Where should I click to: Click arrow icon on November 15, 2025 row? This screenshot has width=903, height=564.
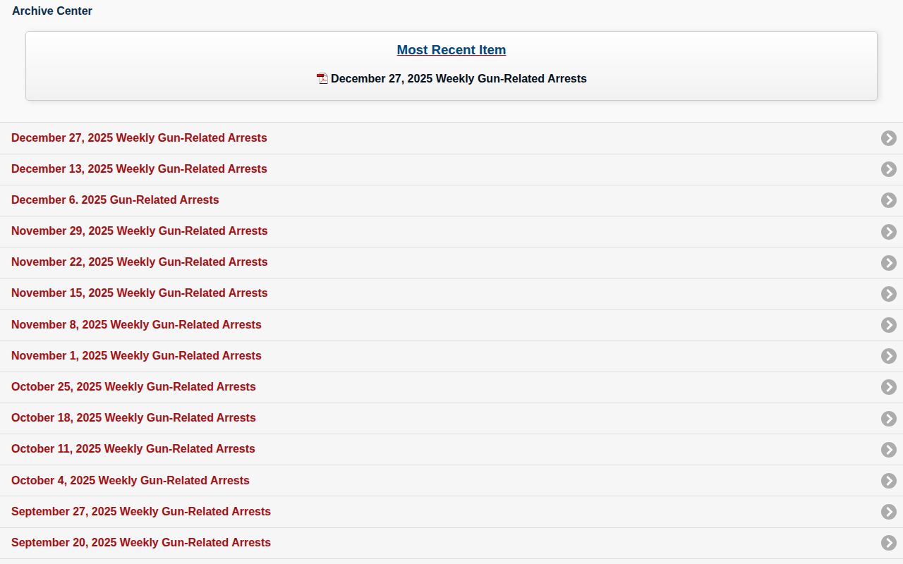tap(889, 294)
